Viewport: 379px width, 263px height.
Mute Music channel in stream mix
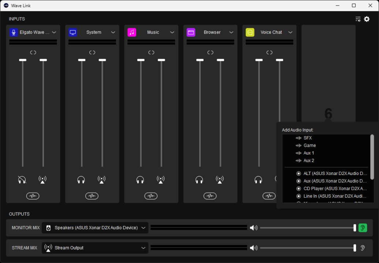point(160,179)
